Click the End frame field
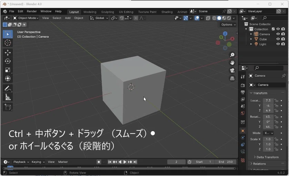The image size is (289, 176). (x=226, y=162)
